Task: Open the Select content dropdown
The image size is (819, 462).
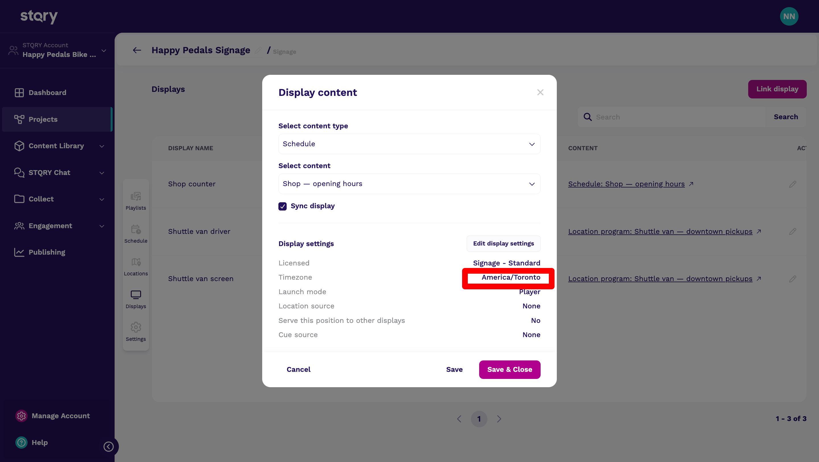Action: (x=409, y=184)
